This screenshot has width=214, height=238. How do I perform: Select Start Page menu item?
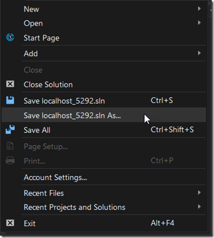pos(104,38)
